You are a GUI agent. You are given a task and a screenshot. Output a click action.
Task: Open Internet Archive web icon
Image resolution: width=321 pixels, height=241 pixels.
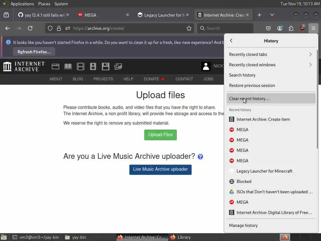(x=55, y=67)
